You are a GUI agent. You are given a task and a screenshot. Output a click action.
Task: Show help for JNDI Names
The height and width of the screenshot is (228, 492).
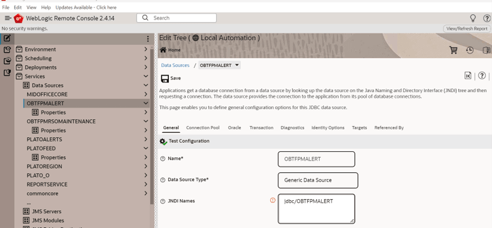[162, 201]
